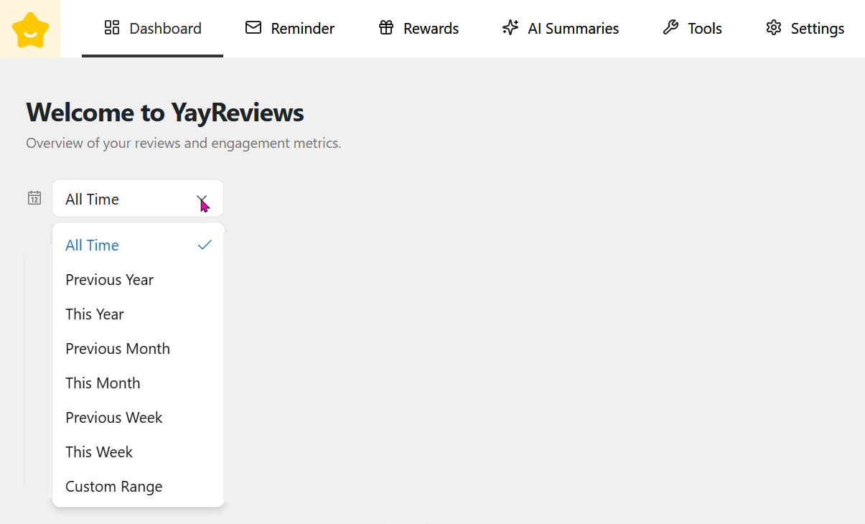The height and width of the screenshot is (524, 865).
Task: Choose the Previous Week option
Action: (x=113, y=418)
